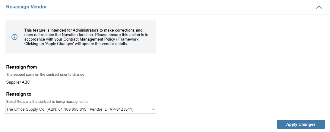Click the Reassign from label

[21, 67]
